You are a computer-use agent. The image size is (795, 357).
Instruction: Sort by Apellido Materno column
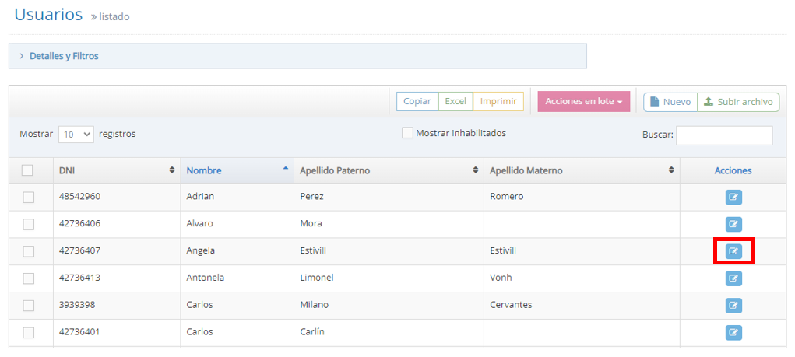click(671, 170)
